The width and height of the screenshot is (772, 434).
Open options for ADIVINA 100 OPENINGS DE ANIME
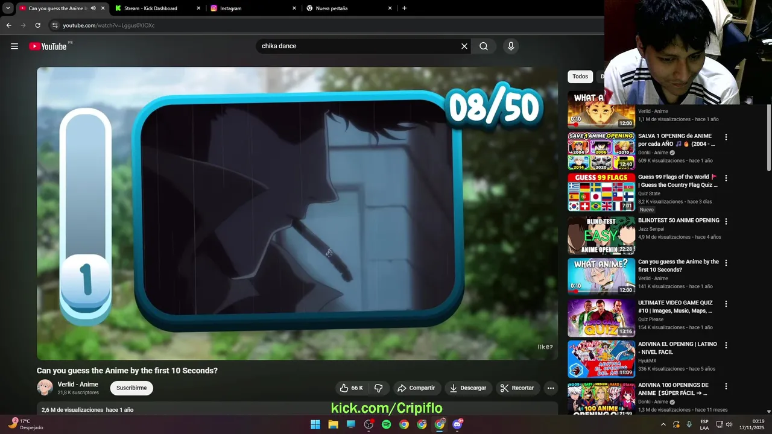coord(726,386)
